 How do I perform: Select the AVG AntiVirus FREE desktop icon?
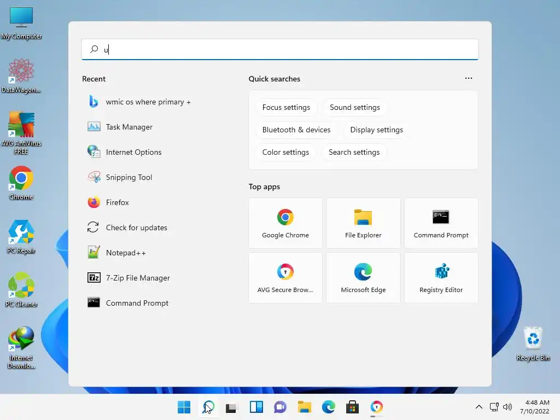[21, 133]
